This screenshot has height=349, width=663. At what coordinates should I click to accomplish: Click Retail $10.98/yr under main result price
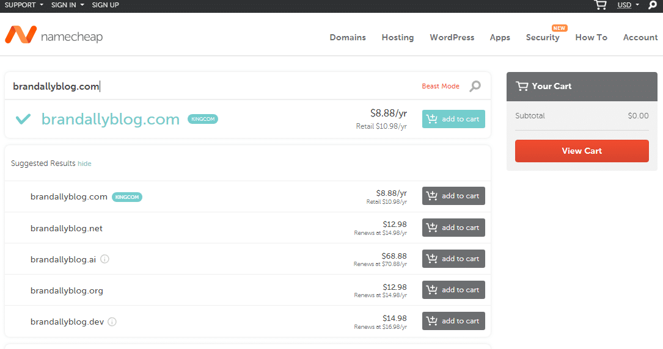pyautogui.click(x=381, y=126)
